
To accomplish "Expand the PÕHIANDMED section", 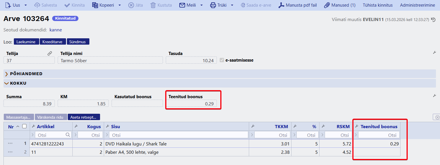I will pos(26,74).
